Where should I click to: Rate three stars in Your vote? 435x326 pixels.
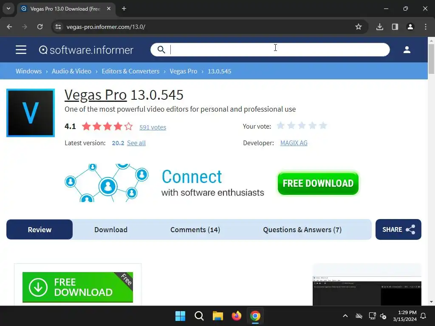tap(302, 126)
